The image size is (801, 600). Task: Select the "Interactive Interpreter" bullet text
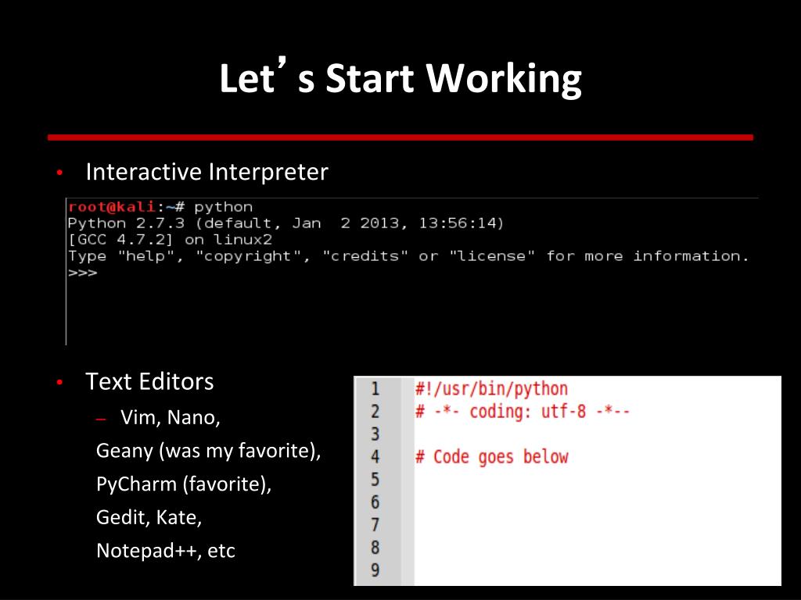207,172
